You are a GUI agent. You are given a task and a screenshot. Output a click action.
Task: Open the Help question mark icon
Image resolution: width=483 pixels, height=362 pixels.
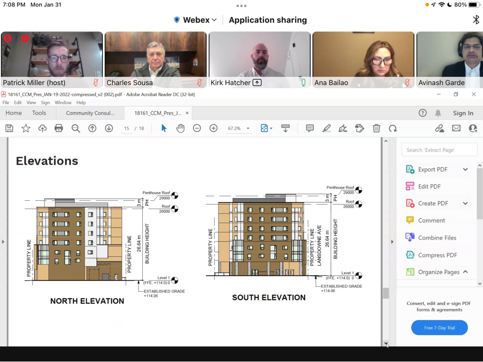coord(423,113)
